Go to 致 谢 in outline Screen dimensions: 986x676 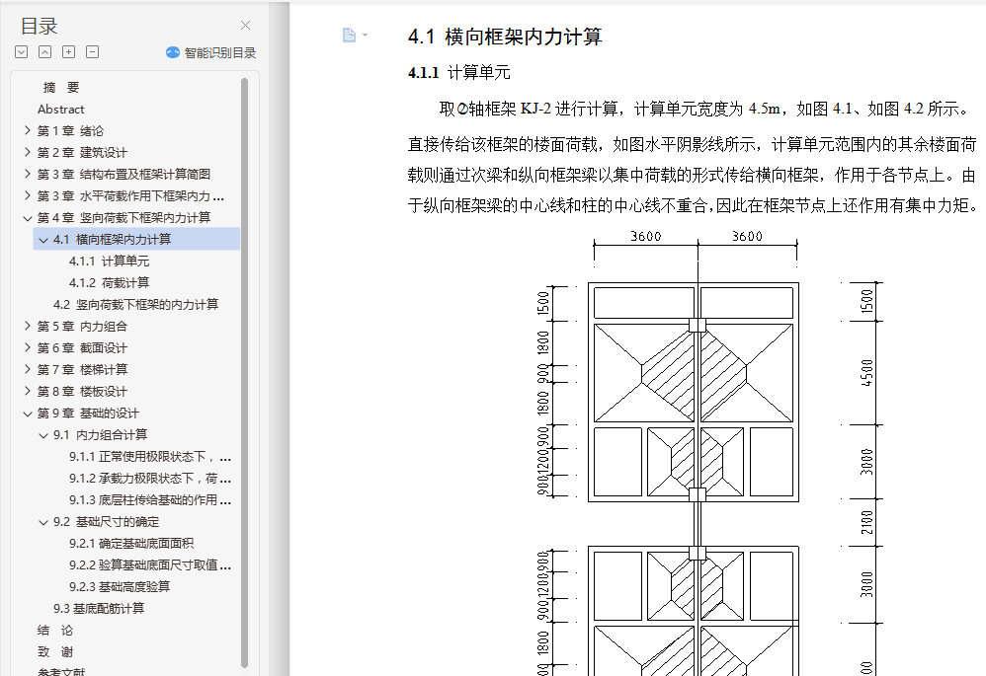[x=55, y=652]
